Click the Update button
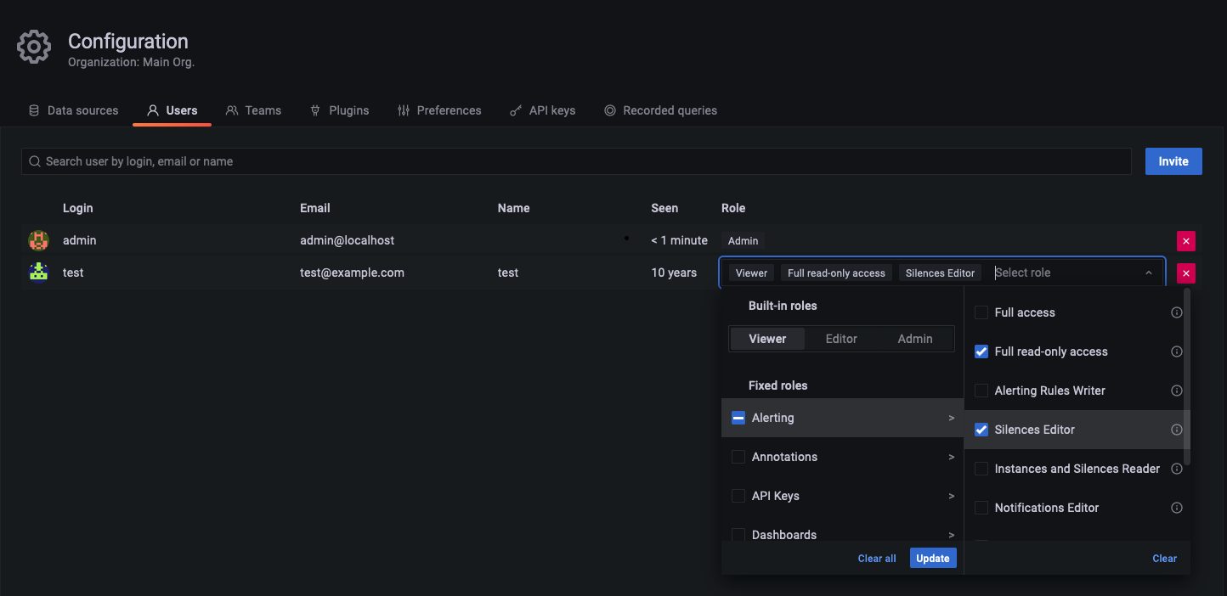Viewport: 1227px width, 596px height. 933,558
